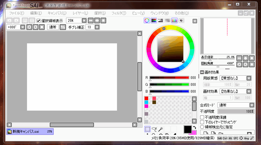This screenshot has width=261, height=145.
Task: Toggle the HSV slider panel icon
Action: [x=160, y=20]
